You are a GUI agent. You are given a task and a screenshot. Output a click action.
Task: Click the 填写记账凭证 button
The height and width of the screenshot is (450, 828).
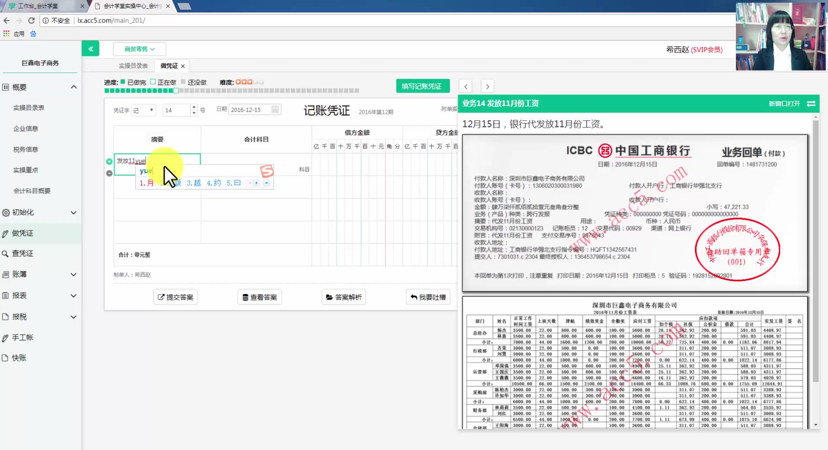click(422, 86)
